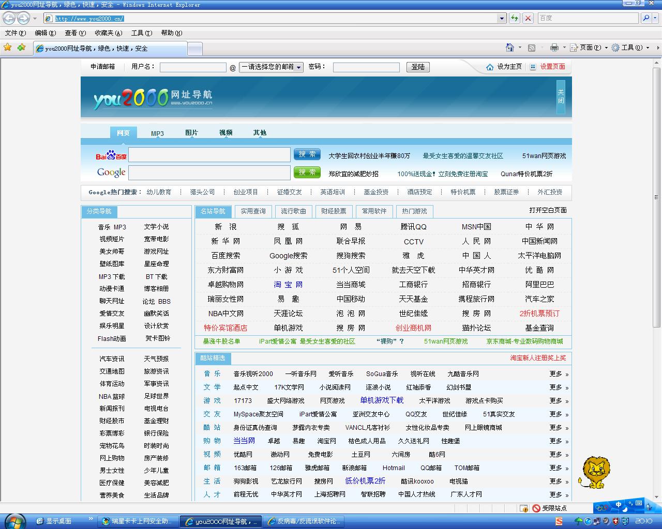Open the 收藏夹 menu

108,33
